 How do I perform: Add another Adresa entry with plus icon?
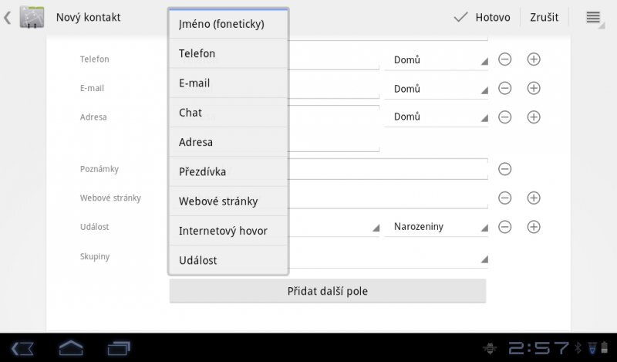(x=533, y=117)
